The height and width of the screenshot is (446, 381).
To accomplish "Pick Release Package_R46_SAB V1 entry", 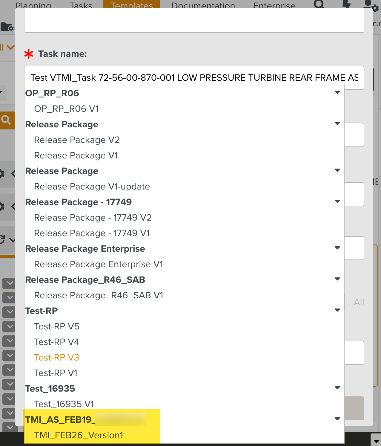I will coord(99,295).
